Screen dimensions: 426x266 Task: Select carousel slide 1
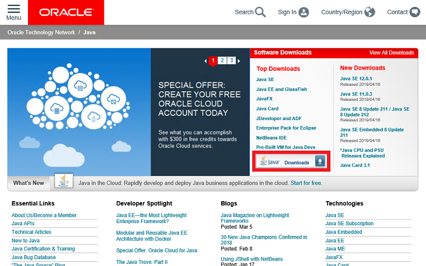point(213,61)
